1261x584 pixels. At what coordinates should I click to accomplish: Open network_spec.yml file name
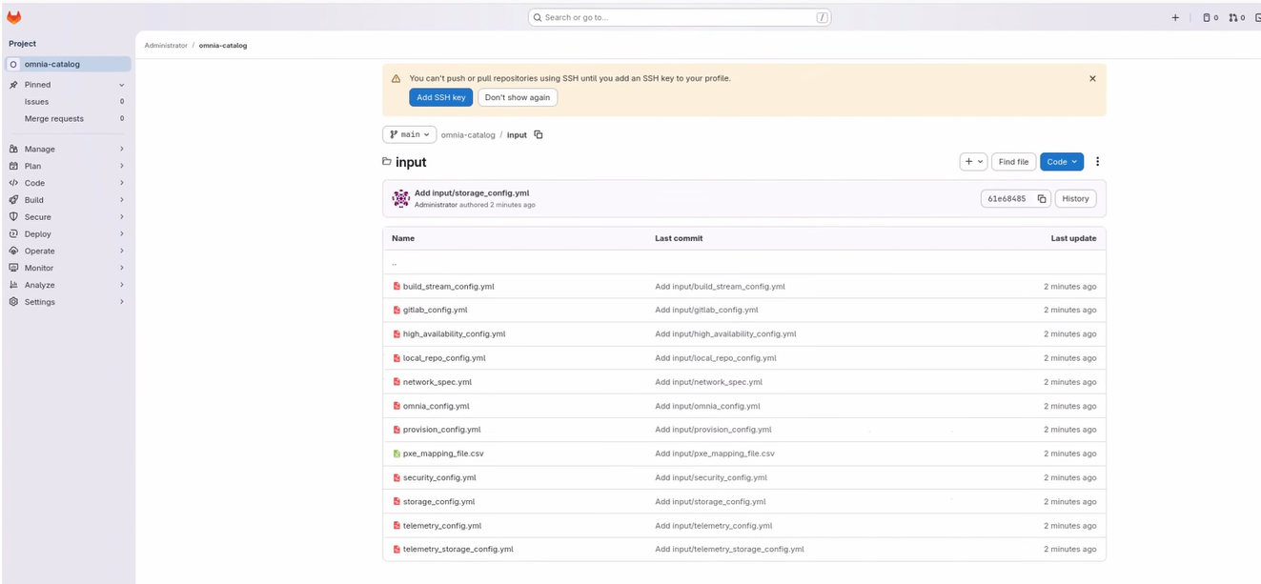pos(437,382)
